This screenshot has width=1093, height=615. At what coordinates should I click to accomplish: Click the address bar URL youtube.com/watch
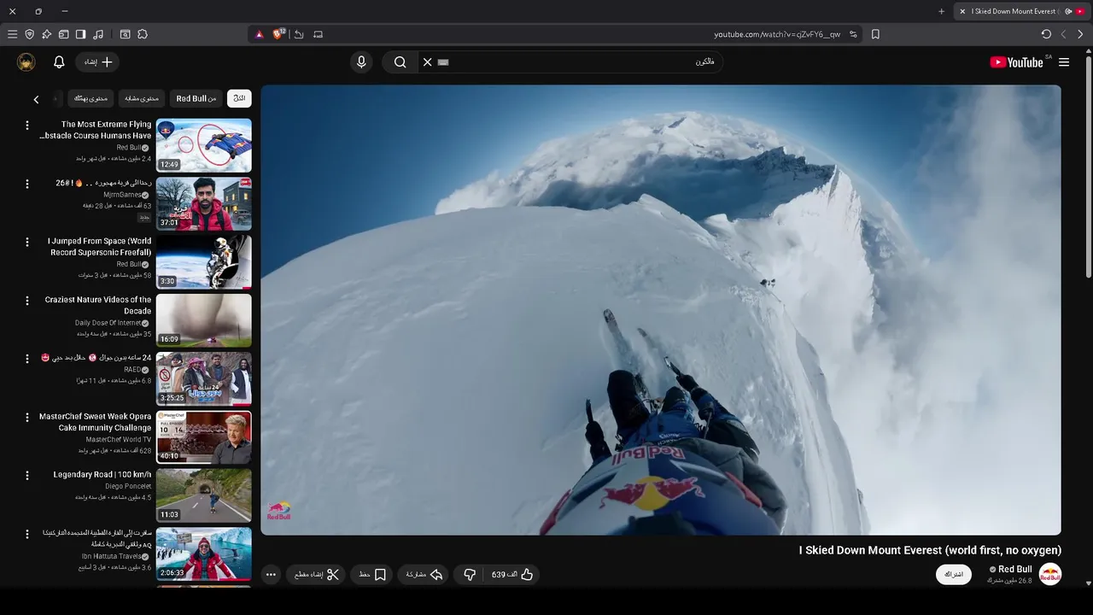tap(777, 34)
